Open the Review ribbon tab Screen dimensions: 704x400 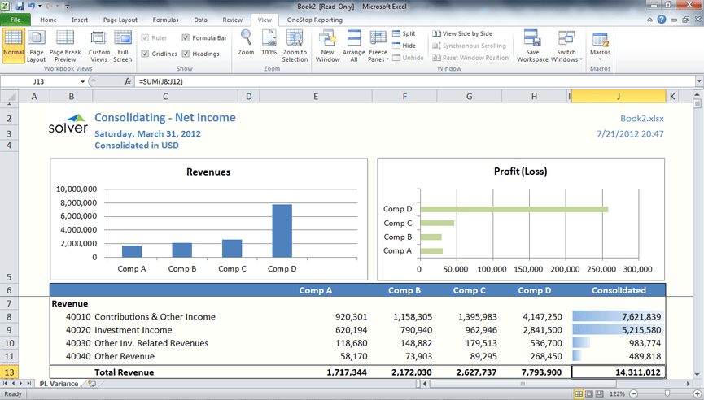click(233, 20)
